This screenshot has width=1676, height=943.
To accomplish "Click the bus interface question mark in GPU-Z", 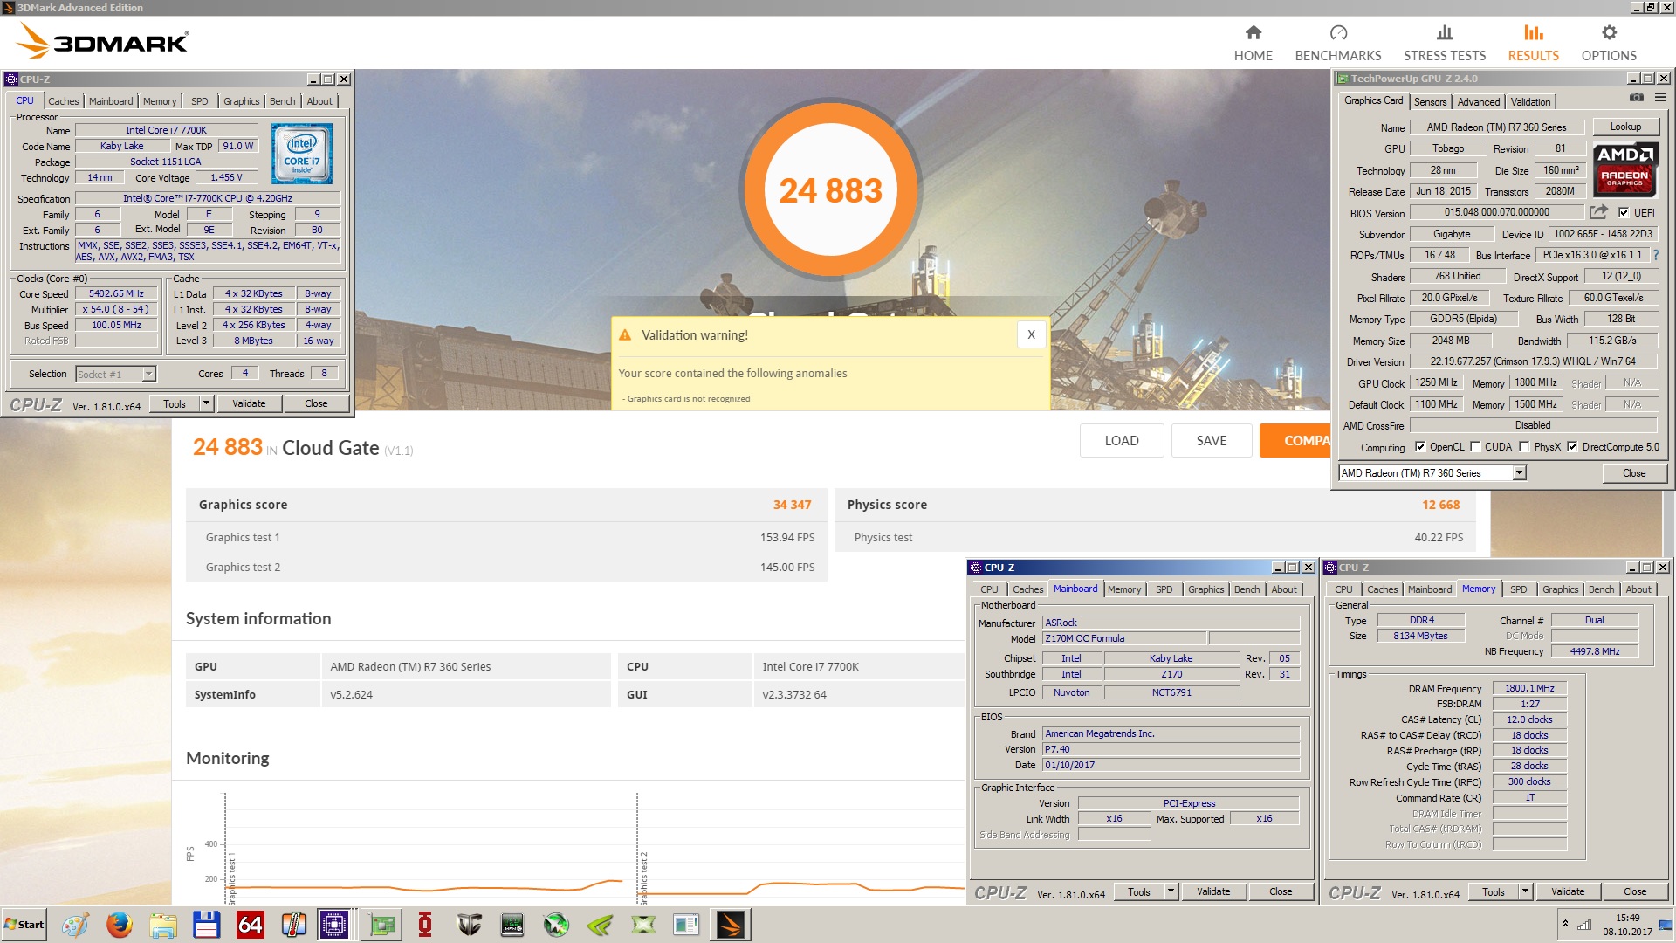I will click(1656, 255).
